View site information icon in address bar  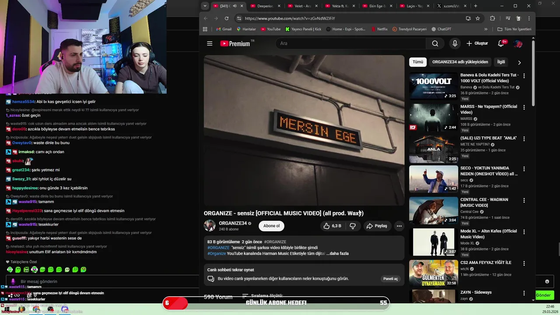239,18
